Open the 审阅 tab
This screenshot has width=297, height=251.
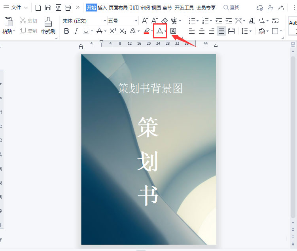[145, 8]
